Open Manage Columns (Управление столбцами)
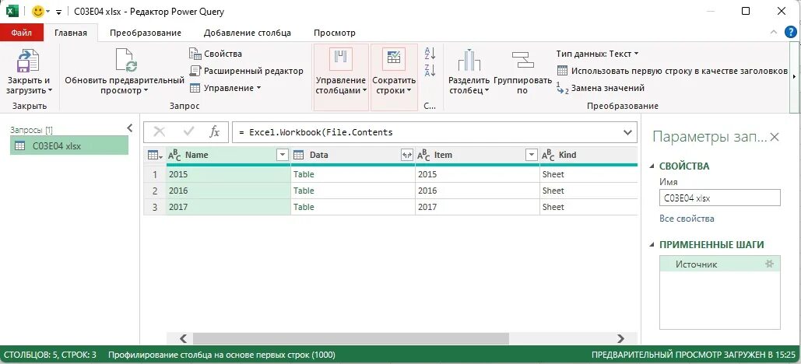 point(341,77)
